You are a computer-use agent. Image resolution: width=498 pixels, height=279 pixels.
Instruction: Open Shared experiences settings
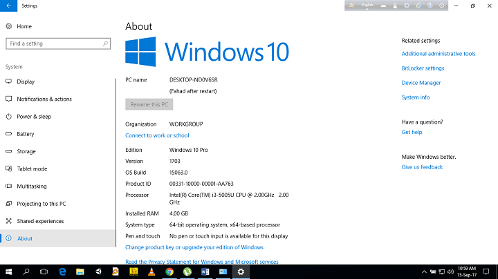[57, 221]
